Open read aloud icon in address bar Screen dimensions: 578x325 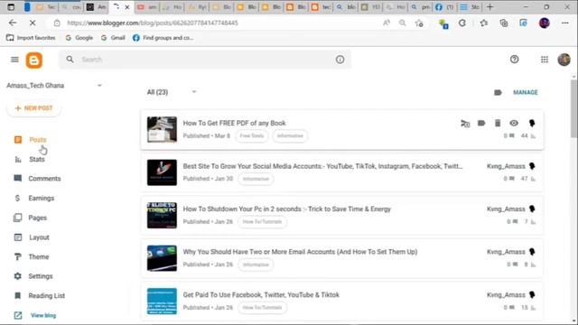point(387,23)
